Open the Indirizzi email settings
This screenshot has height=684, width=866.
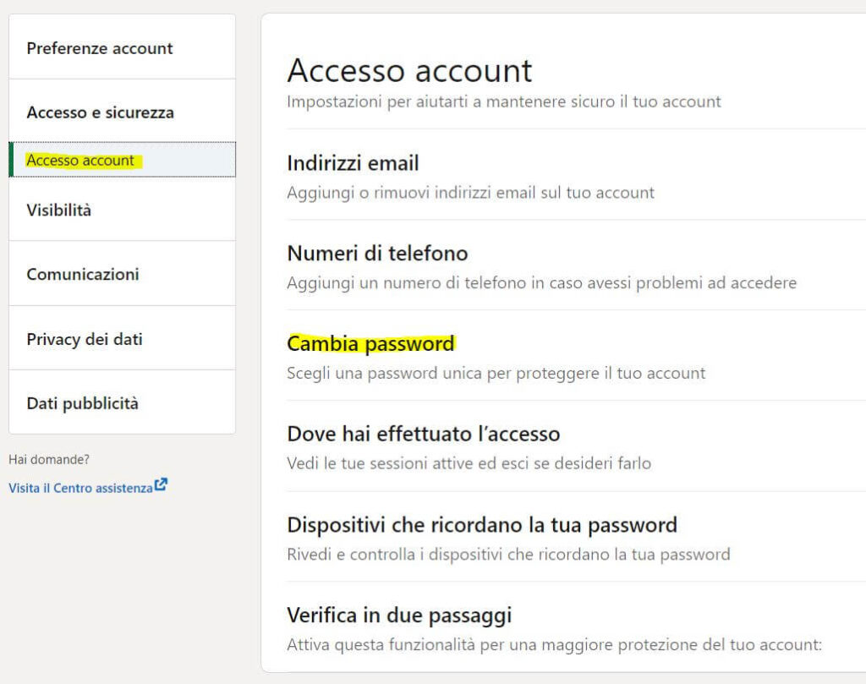click(354, 162)
